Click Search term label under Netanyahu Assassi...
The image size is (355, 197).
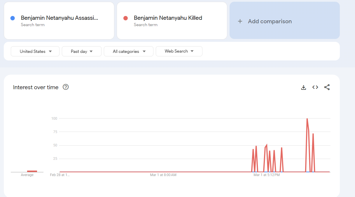tap(33, 25)
